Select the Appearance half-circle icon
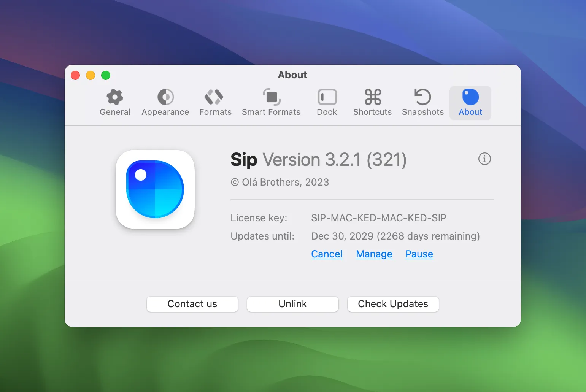 point(165,97)
